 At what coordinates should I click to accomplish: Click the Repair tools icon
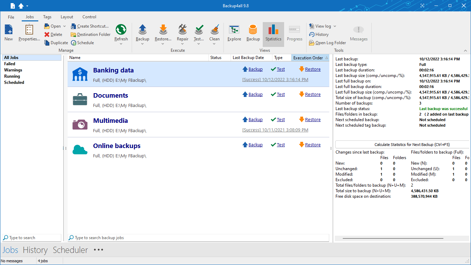pos(182,30)
